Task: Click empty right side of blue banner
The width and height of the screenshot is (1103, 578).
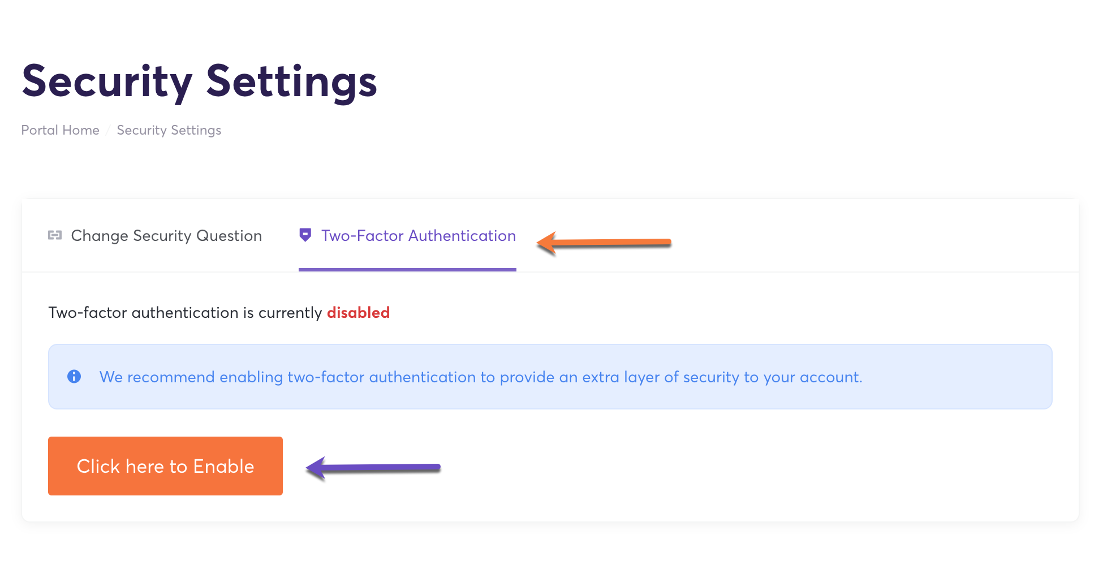Action: coord(962,377)
